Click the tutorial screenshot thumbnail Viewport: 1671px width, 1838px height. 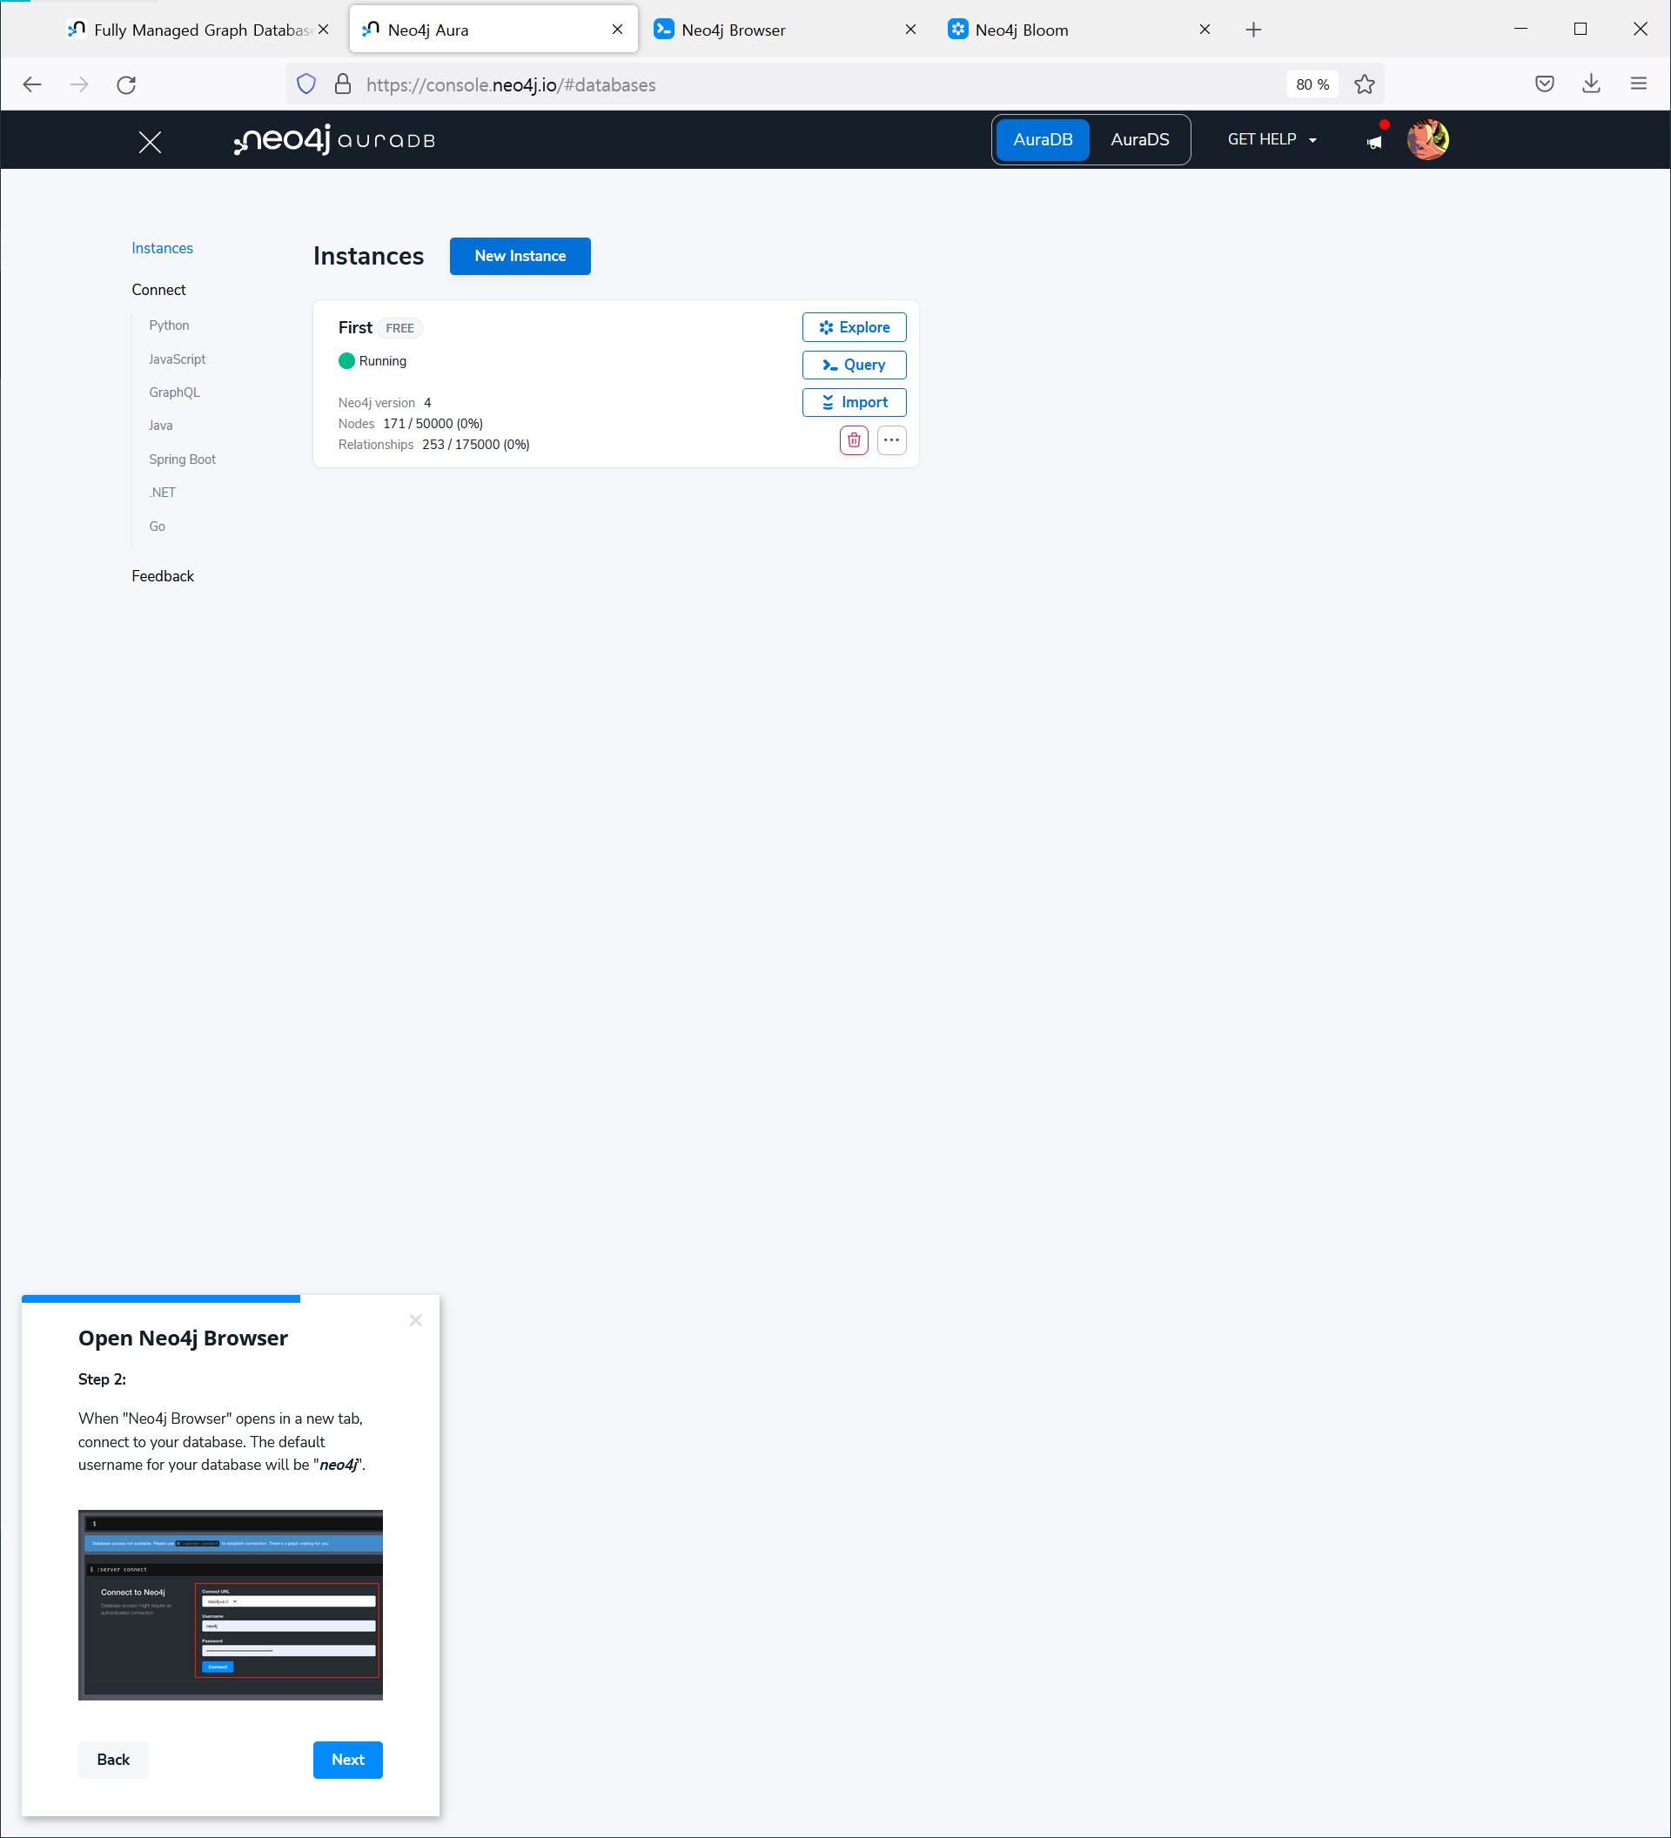pos(230,1605)
